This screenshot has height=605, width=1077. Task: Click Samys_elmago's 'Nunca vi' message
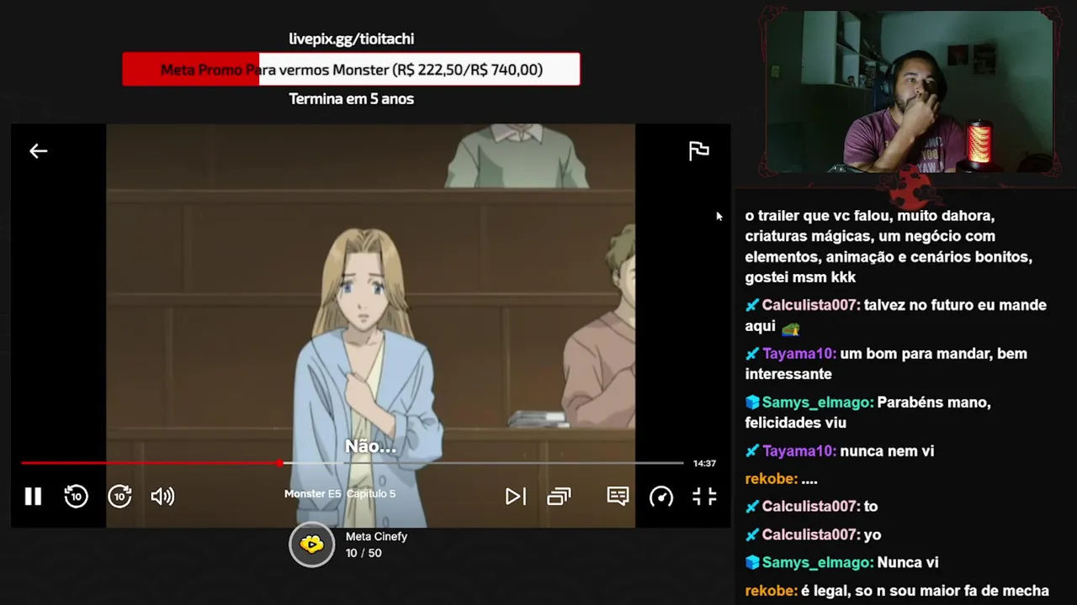(x=841, y=563)
